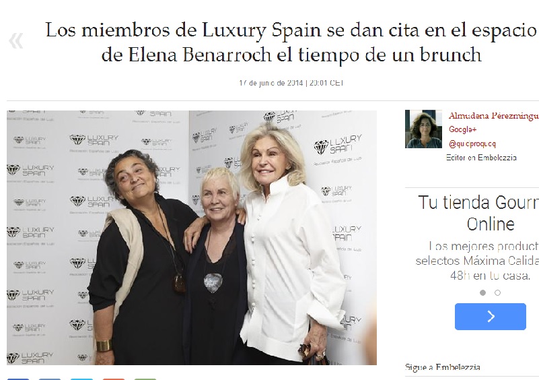Click the blue next-arrow button in the ad
Viewport: 539px width, 380px height.
point(490,316)
